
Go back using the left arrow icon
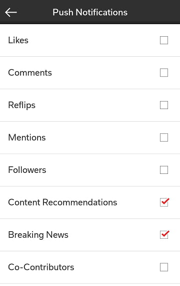coord(11,13)
